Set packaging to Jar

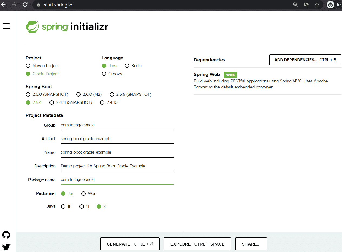click(67, 194)
